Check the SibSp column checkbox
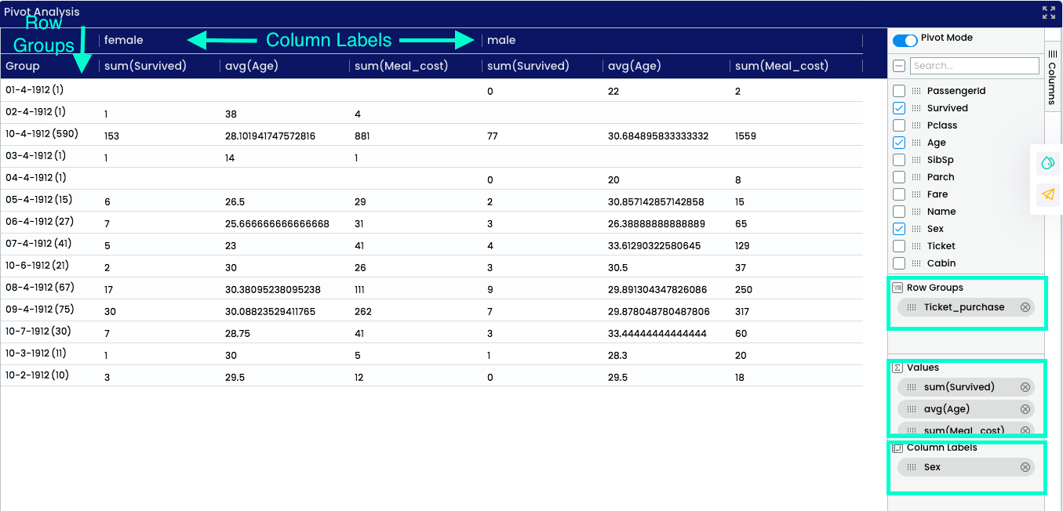The image size is (1063, 511). coord(899,160)
